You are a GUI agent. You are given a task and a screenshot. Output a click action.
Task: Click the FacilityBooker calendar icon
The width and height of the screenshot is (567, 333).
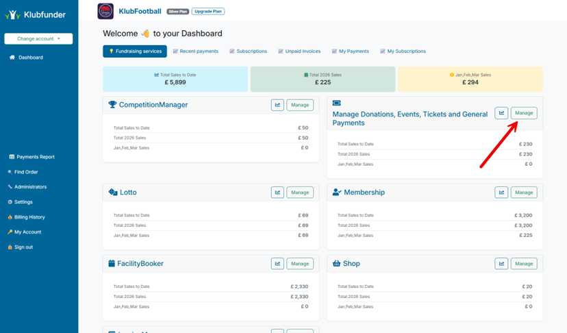[112, 264]
